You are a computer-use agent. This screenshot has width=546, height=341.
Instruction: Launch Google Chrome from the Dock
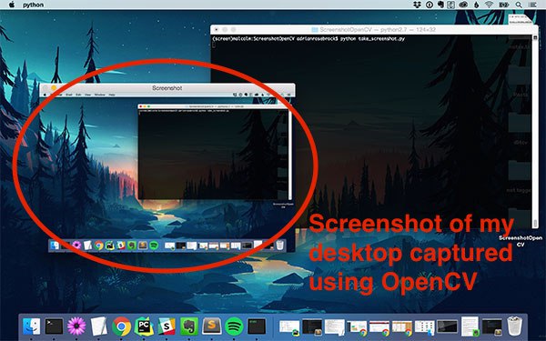(122, 326)
